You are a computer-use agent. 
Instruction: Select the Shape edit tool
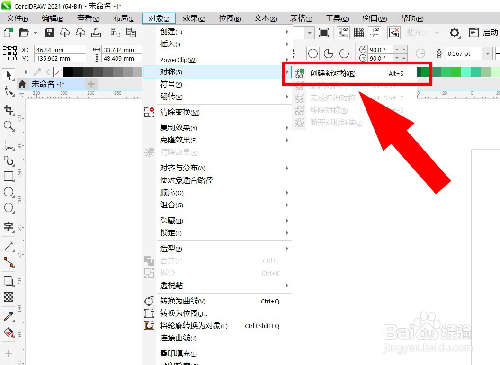[9, 91]
